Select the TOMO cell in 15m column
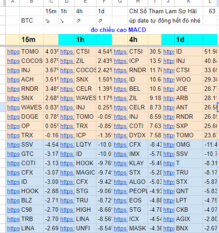The width and height of the screenshot is (219, 233). click(x=31, y=51)
